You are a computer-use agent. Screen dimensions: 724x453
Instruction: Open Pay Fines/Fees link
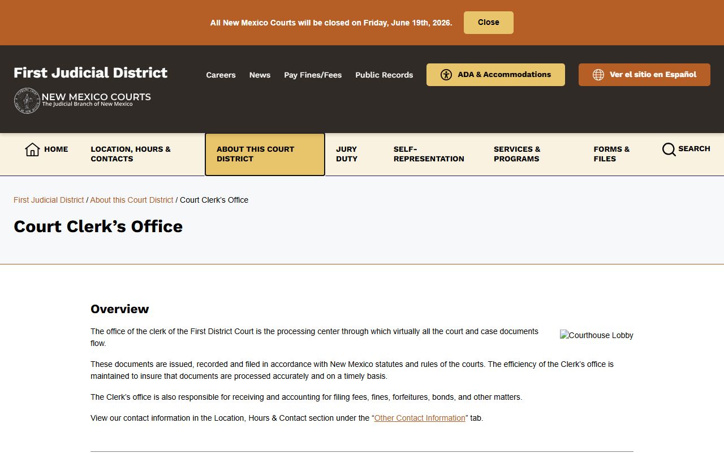pos(313,75)
